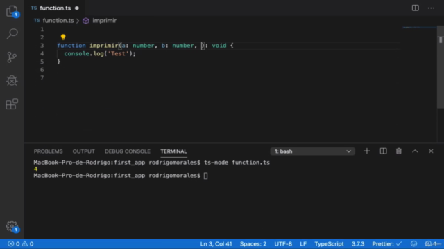Image resolution: width=444 pixels, height=249 pixels.
Task: Click line number 4 in the gutter
Action: point(42,54)
